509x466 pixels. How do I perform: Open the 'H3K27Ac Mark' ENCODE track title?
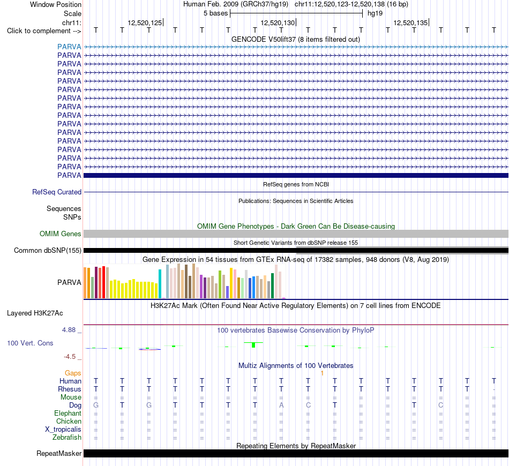click(296, 306)
